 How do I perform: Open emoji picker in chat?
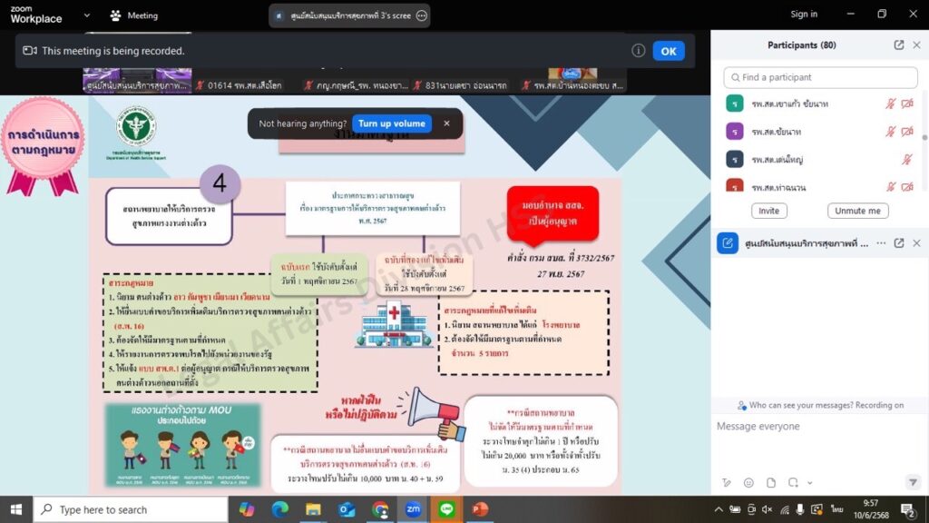point(748,483)
